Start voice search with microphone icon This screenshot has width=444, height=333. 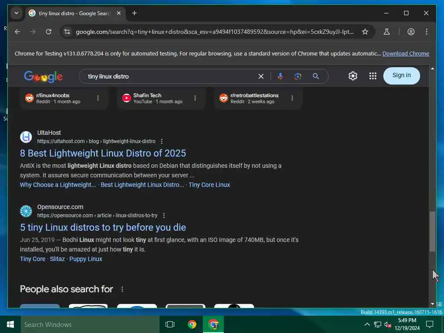click(x=281, y=76)
